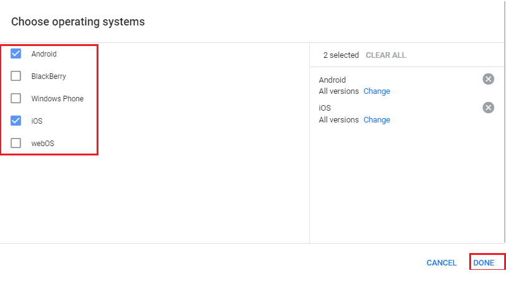Viewport: 506px width, 286px height.
Task: Click the Windows Phone label text
Action: pos(57,99)
